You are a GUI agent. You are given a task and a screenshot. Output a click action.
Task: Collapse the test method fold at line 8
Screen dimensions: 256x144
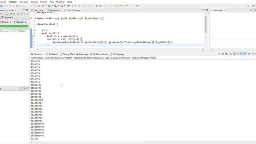click(x=35, y=30)
